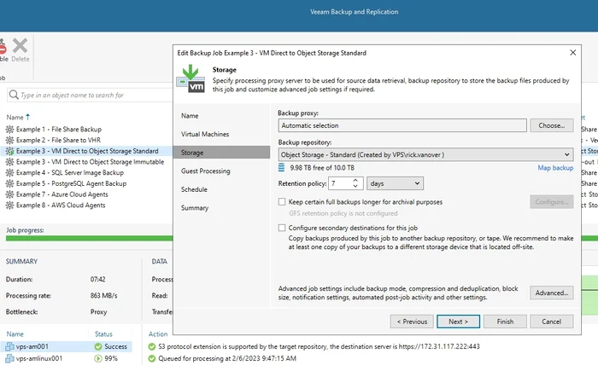This screenshot has height=365, width=598.
Task: Click the Status column header
Action: click(x=103, y=333)
